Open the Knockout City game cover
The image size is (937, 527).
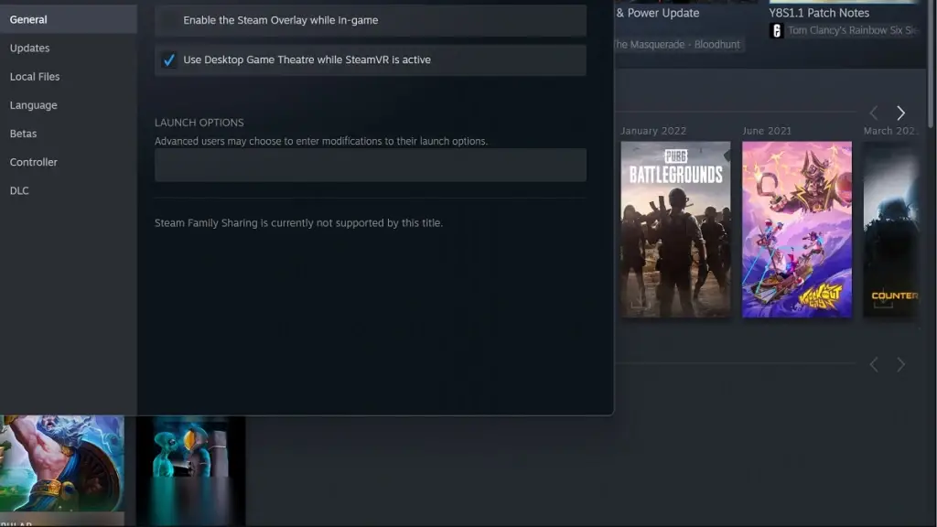click(x=797, y=230)
